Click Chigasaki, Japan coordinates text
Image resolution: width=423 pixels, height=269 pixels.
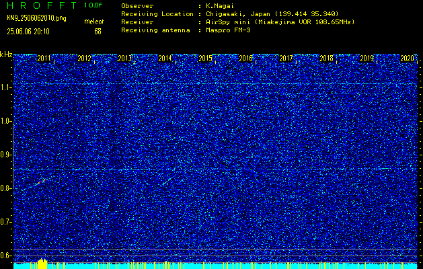coord(272,14)
